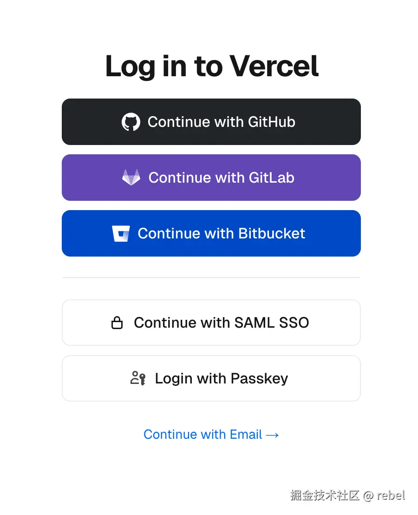Click the 'Passkey' word in the last outlined button
Screen dimensions: 418x515
click(x=259, y=378)
